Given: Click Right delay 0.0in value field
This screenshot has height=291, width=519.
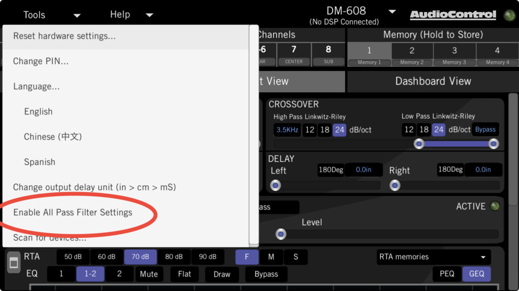Looking at the screenshot, I should [x=483, y=170].
